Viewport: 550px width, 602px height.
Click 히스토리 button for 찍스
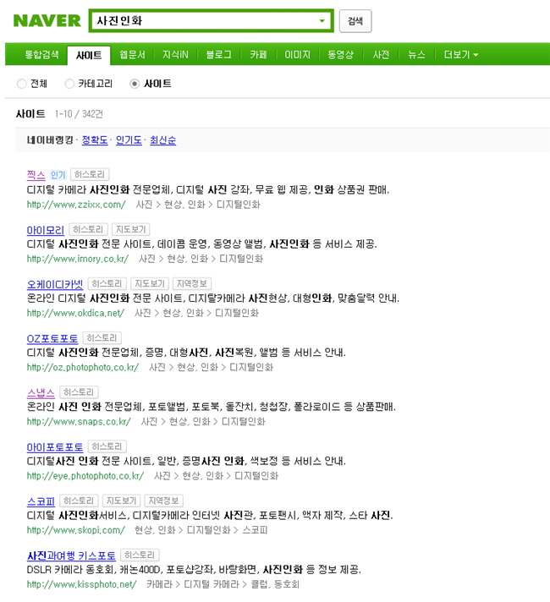pos(90,175)
